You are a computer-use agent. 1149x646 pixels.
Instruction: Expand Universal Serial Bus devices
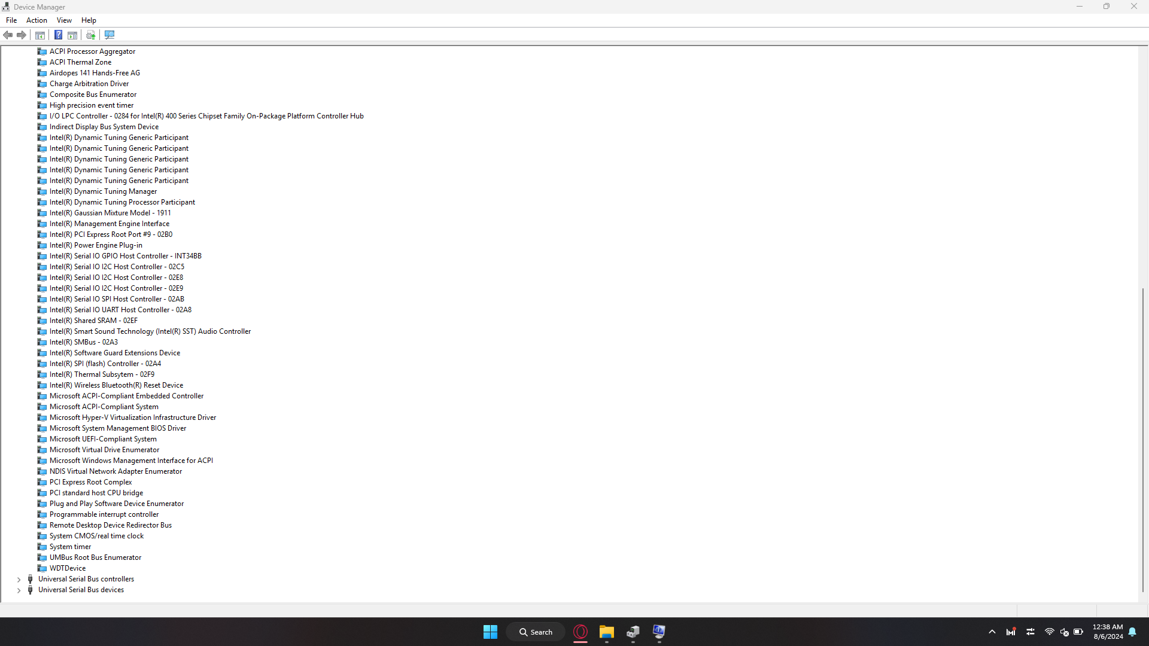click(x=19, y=590)
